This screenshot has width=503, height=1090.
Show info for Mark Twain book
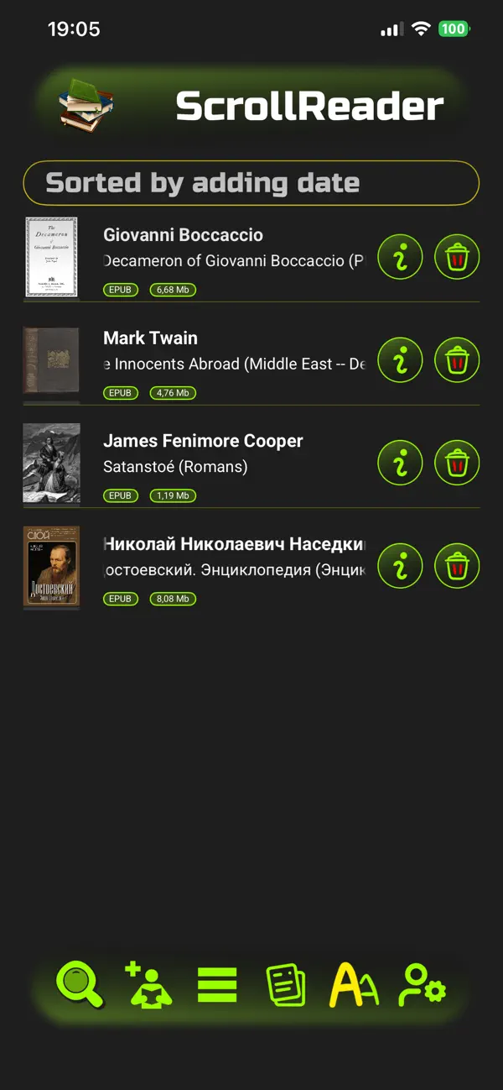(x=400, y=360)
